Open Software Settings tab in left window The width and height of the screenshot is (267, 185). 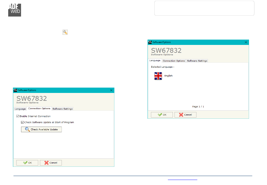pos(62,109)
